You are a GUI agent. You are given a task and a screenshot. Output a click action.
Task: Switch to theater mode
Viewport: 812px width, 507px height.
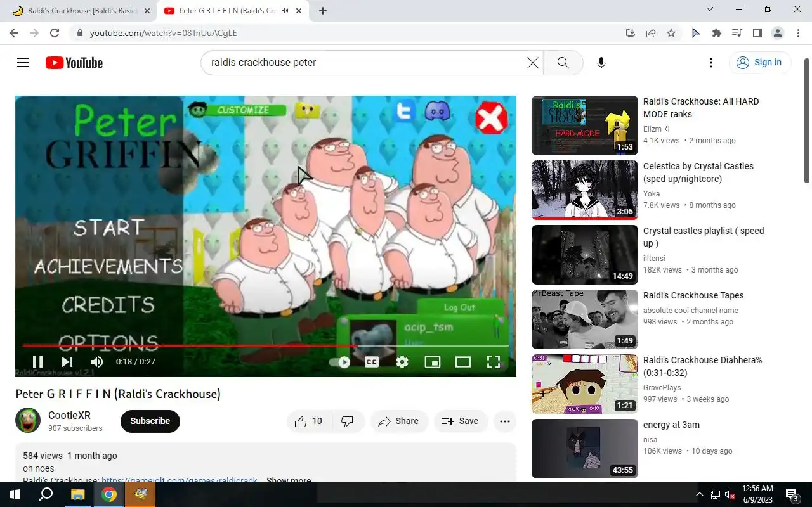pos(463,362)
